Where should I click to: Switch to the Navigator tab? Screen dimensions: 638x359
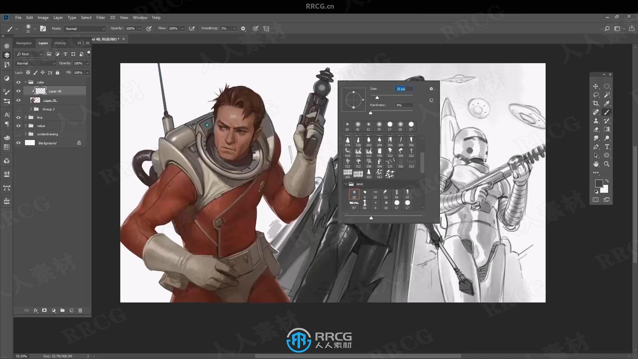tap(24, 43)
